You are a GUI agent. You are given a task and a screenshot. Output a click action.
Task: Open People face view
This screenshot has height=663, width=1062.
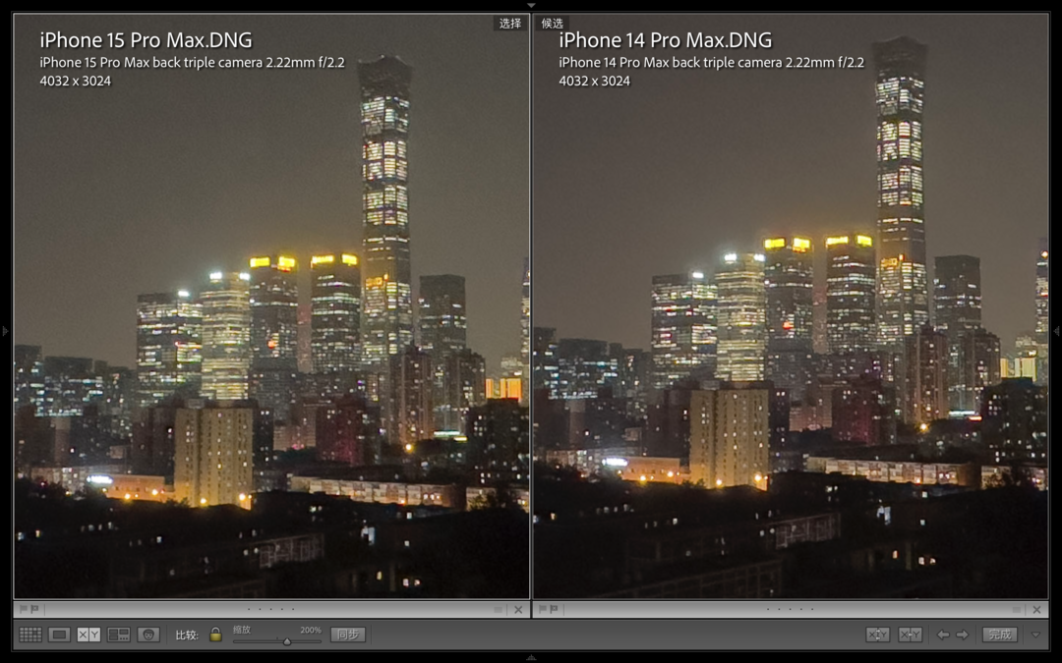pyautogui.click(x=148, y=635)
